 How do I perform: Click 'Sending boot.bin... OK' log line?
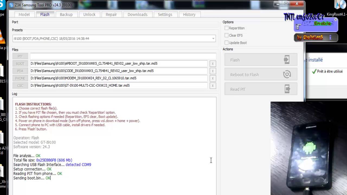32,178
